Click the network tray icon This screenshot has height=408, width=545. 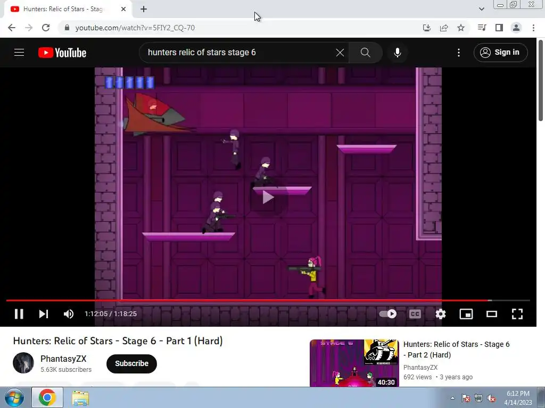coord(478,398)
